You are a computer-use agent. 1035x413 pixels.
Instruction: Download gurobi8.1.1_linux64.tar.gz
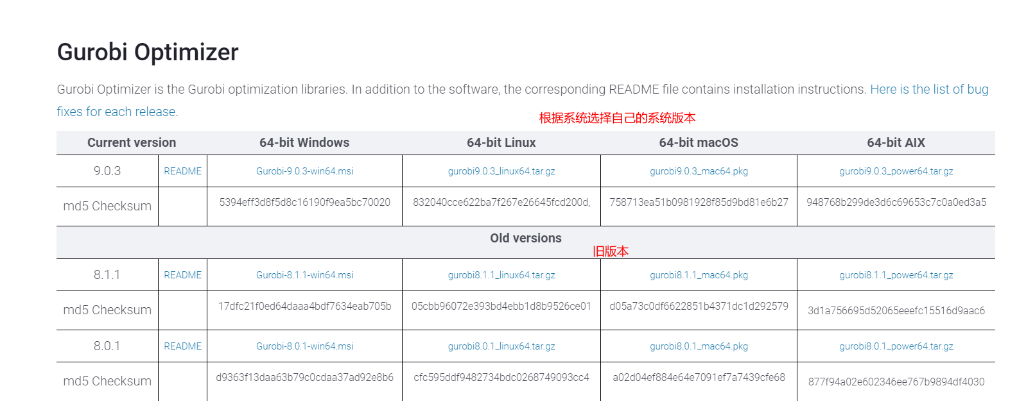click(501, 275)
